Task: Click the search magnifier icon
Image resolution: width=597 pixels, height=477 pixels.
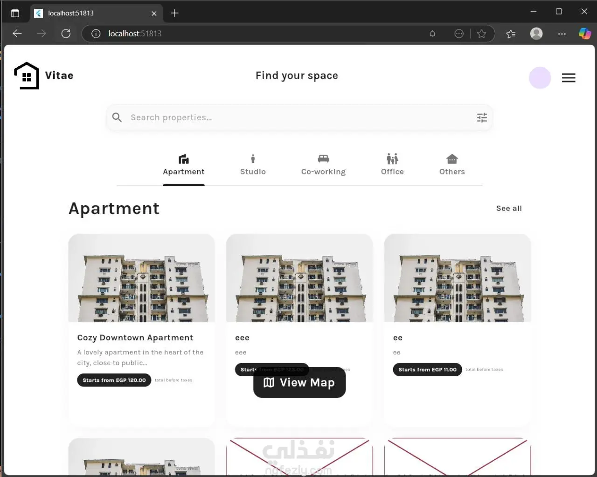Action: pyautogui.click(x=117, y=118)
